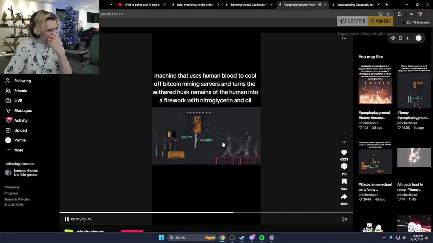Open Messages in the sidebar
Screen dimensions: 433x243
[x=19, y=110]
